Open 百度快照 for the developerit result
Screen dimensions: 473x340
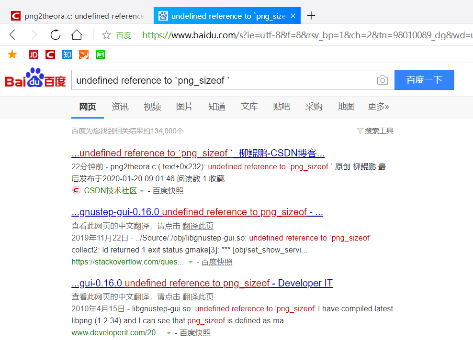[x=195, y=333]
